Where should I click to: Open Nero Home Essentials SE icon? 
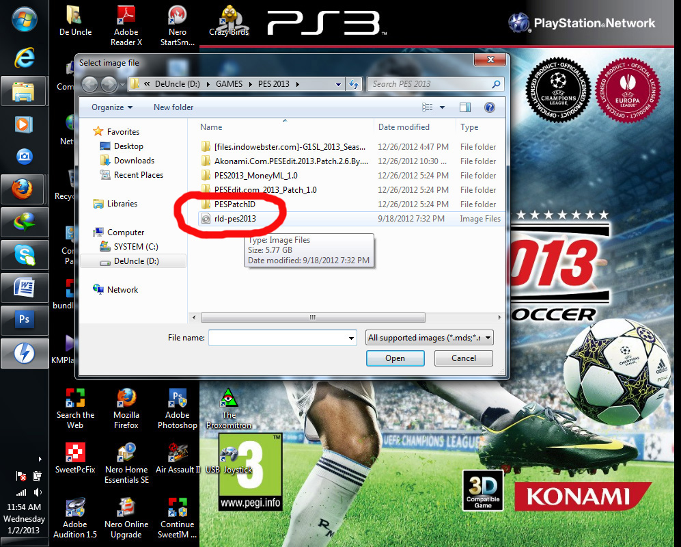tap(126, 464)
